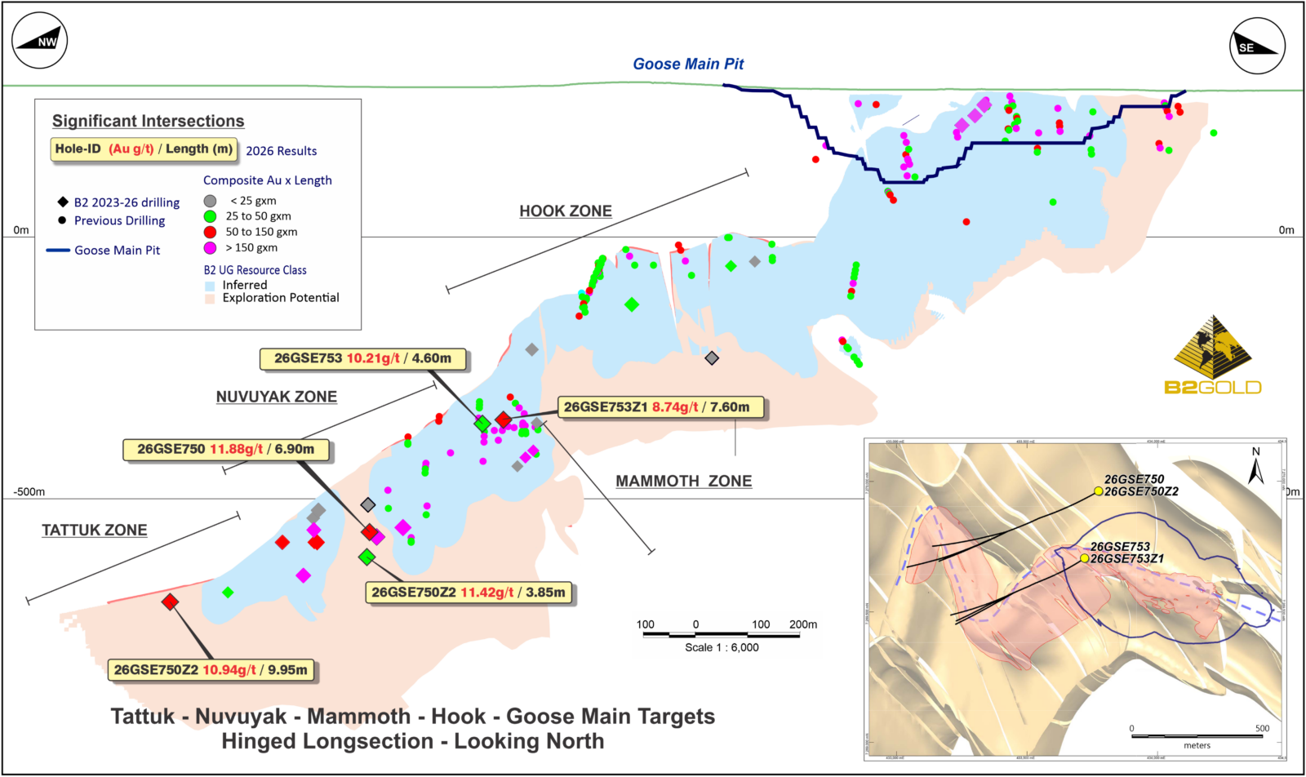The height and width of the screenshot is (777, 1306).
Task: Click the yellow 26GSE750 collar marker on inset
Action: pos(1099,491)
